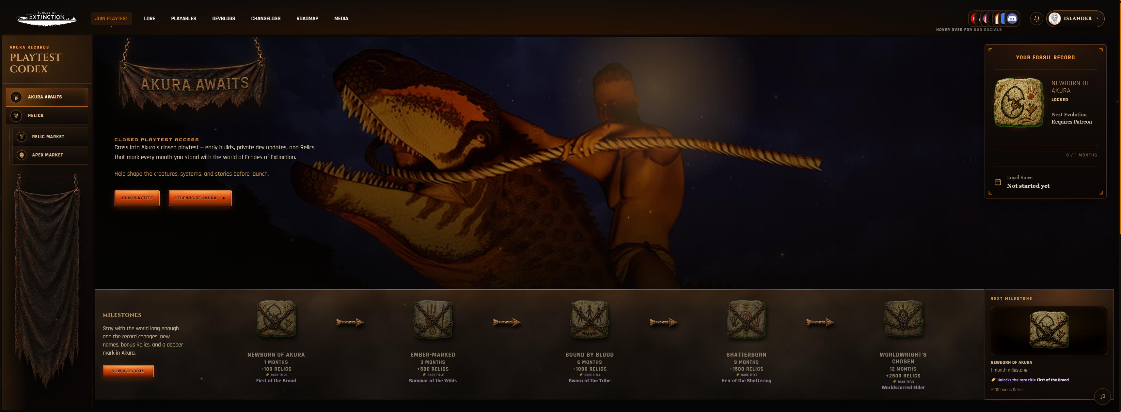The image size is (1121, 412).
Task: Select Relics in the codex sidebar
Action: pos(47,116)
